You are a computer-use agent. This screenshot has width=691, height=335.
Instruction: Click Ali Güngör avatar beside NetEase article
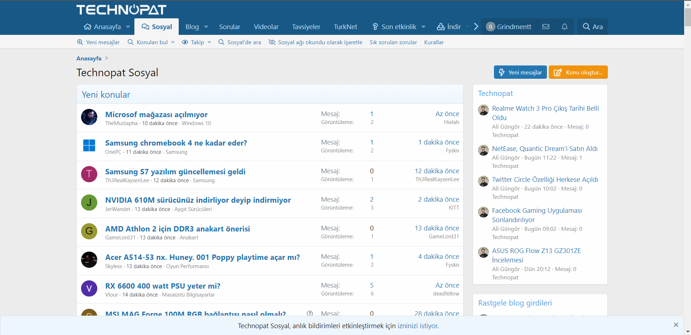483,150
